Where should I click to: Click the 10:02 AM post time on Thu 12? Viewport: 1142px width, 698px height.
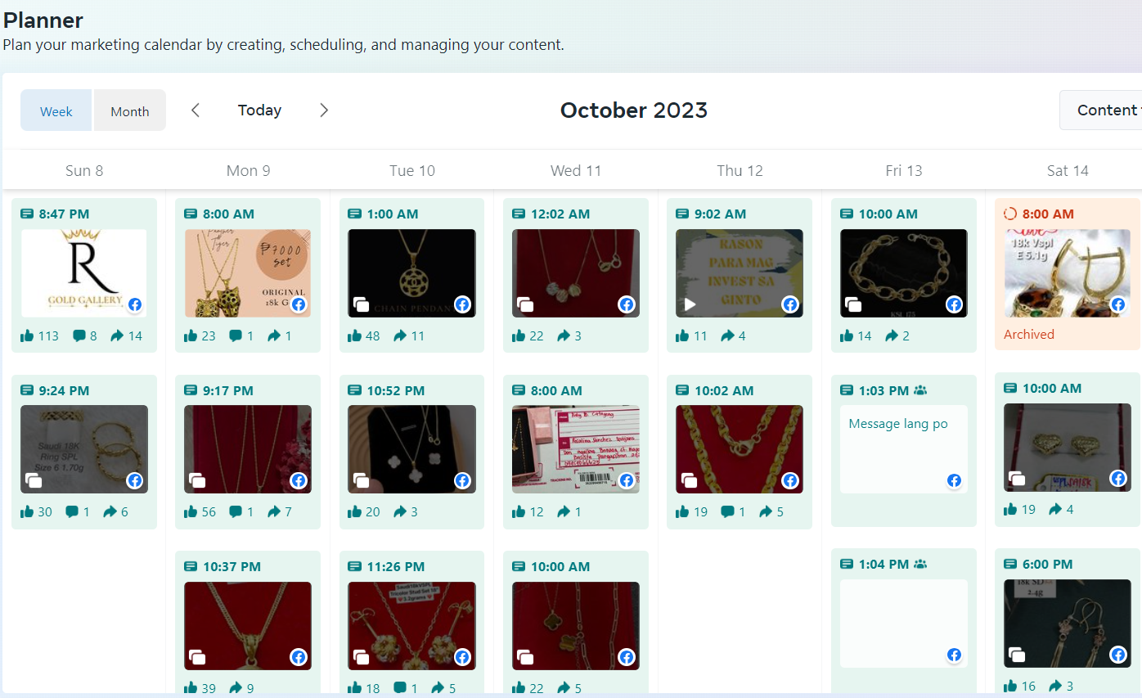click(724, 390)
